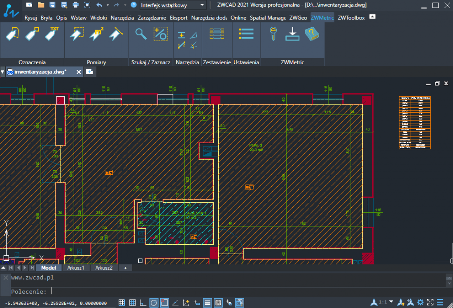453x308 pixels.
Task: Click the print icon in quick access toolbar
Action: pyautogui.click(x=75, y=5)
